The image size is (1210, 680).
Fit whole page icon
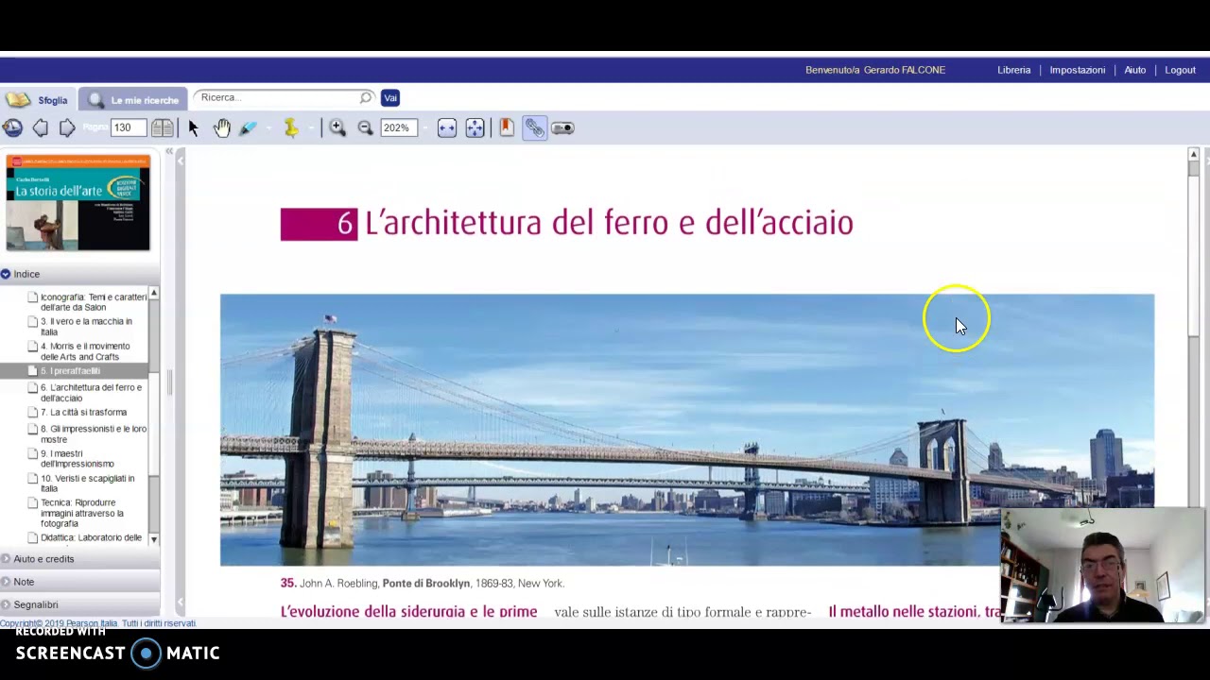[x=475, y=127]
